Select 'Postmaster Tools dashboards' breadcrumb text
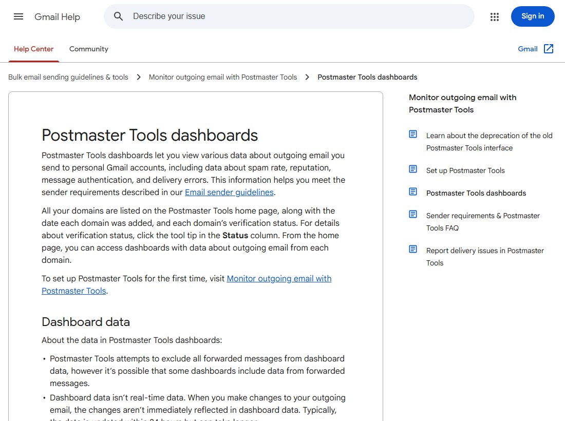Viewport: 565px width, 421px height. pos(367,77)
